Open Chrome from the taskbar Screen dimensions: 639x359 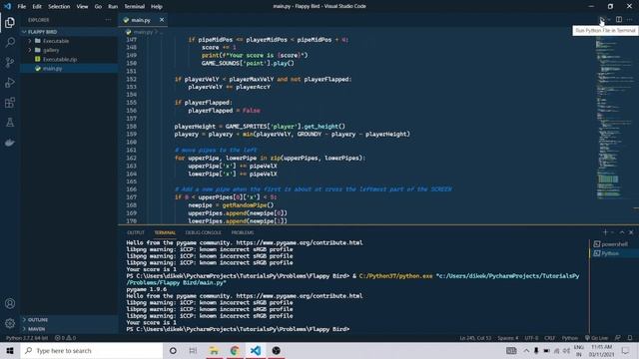click(x=235, y=350)
